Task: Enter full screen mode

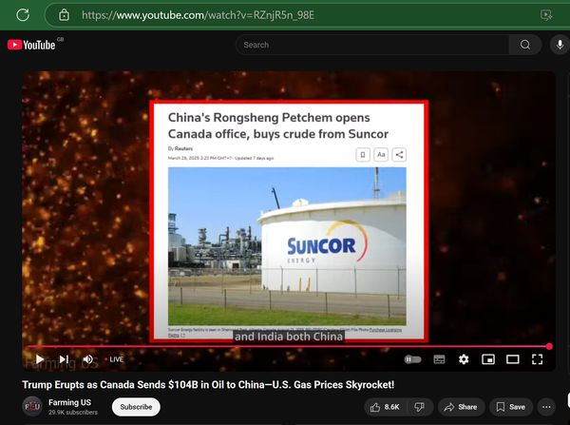Action: pyautogui.click(x=538, y=359)
